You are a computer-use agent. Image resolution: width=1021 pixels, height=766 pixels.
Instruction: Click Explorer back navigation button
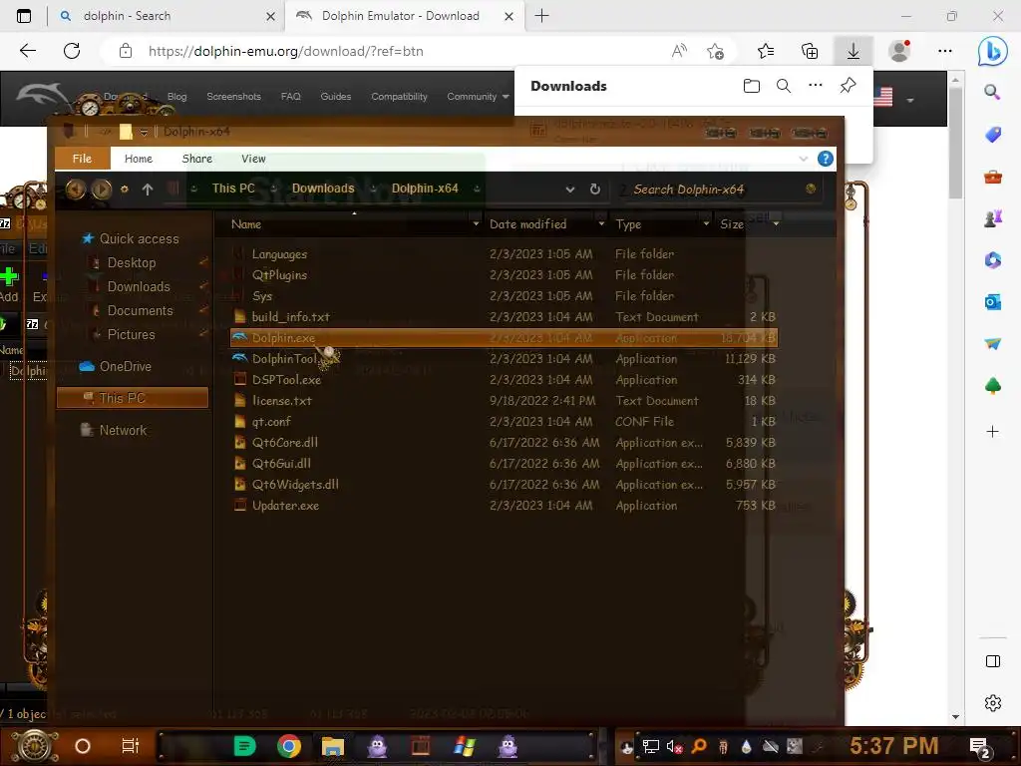[x=76, y=189]
